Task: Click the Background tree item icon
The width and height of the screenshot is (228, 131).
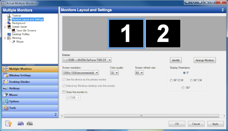Action: 9,23
